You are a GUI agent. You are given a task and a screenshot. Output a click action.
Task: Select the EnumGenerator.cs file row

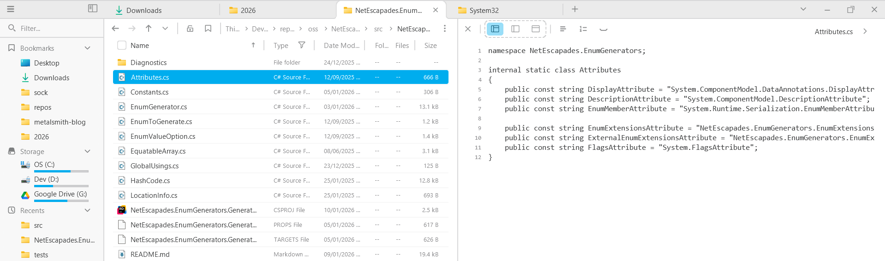281,107
